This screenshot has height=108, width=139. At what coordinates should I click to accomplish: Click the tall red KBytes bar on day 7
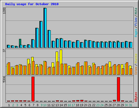point(33,89)
